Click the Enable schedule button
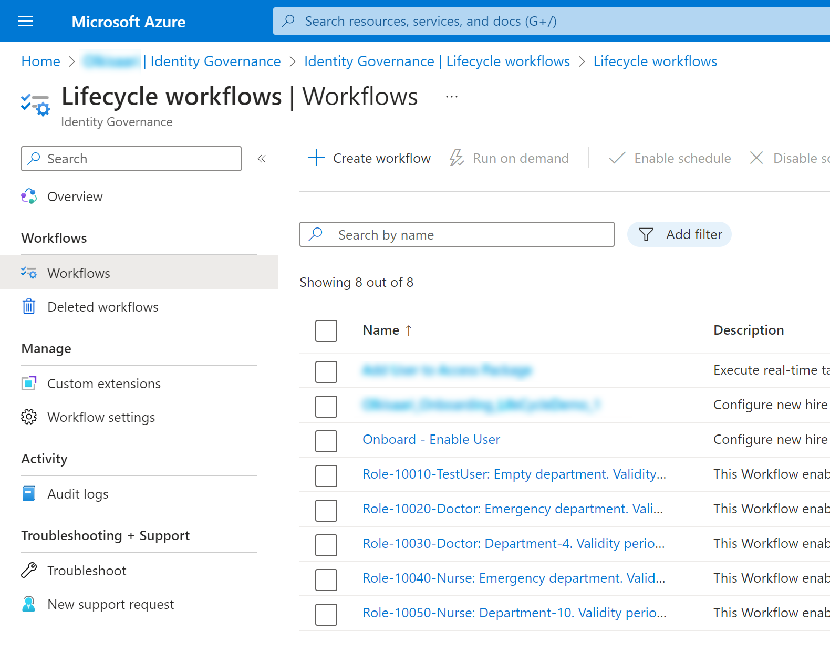This screenshot has width=830, height=652. 670,158
